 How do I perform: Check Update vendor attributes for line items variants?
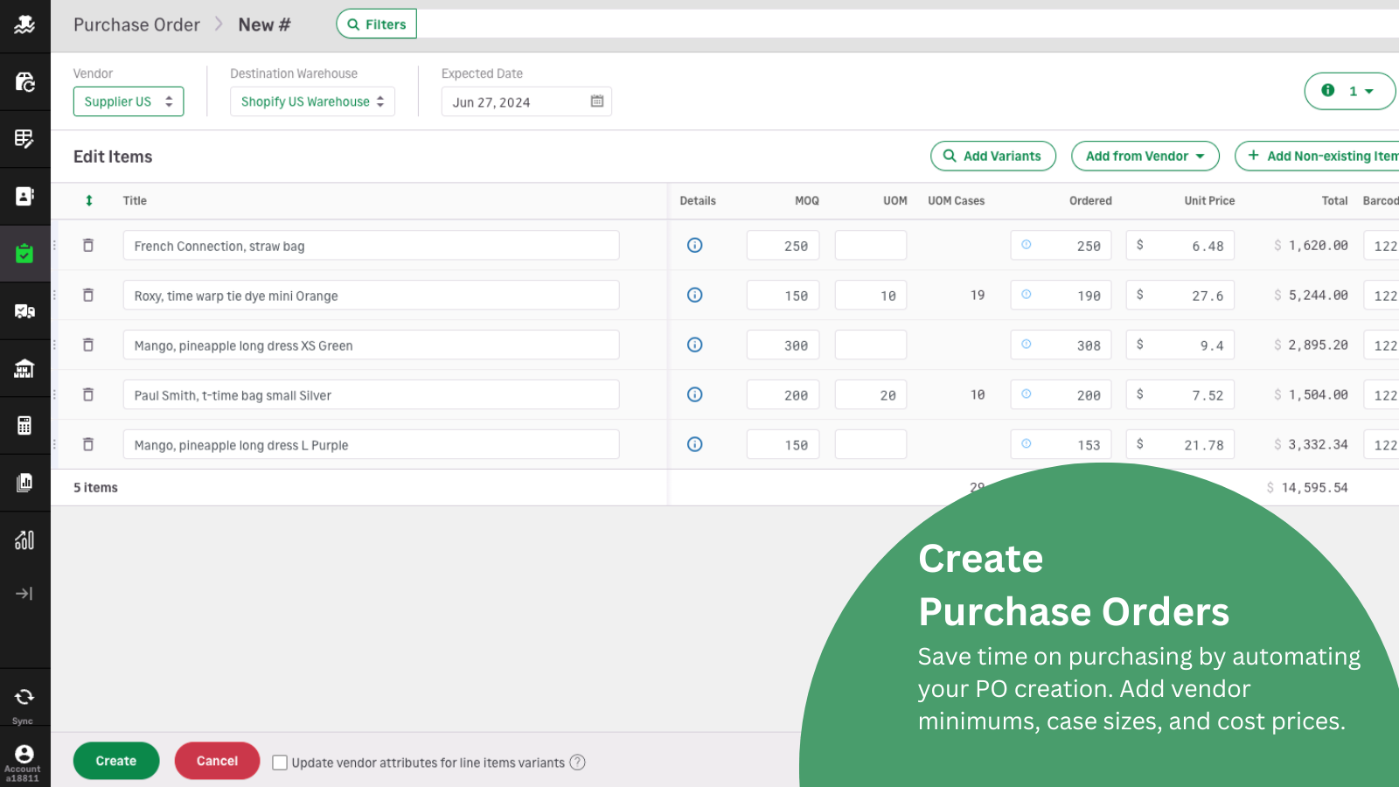point(280,762)
